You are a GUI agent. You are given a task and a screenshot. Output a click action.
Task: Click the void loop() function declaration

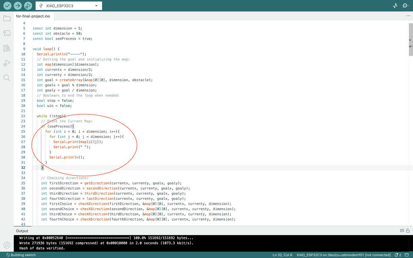[46, 49]
